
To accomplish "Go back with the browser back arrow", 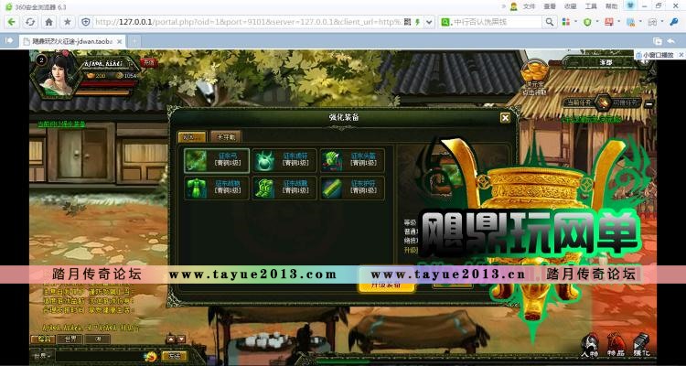I will click(x=11, y=22).
